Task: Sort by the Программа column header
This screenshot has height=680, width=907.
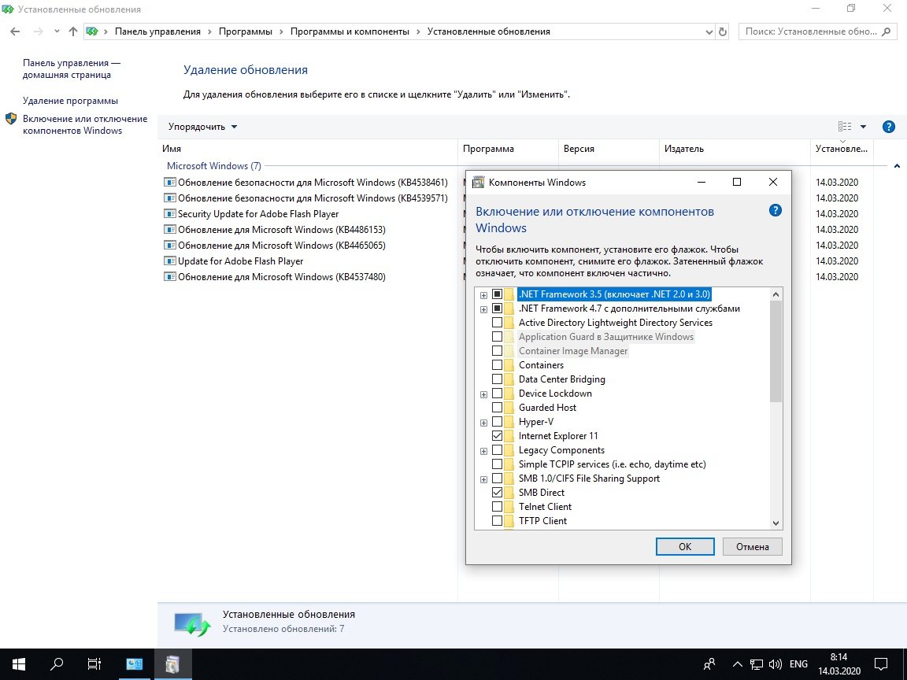Action: 508,149
